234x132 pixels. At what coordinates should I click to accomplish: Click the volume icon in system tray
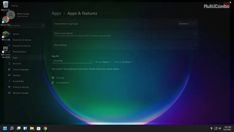pos(219,128)
